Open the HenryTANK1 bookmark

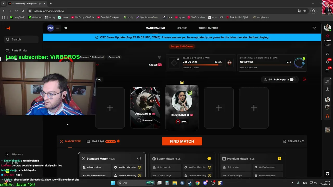click(18, 17)
